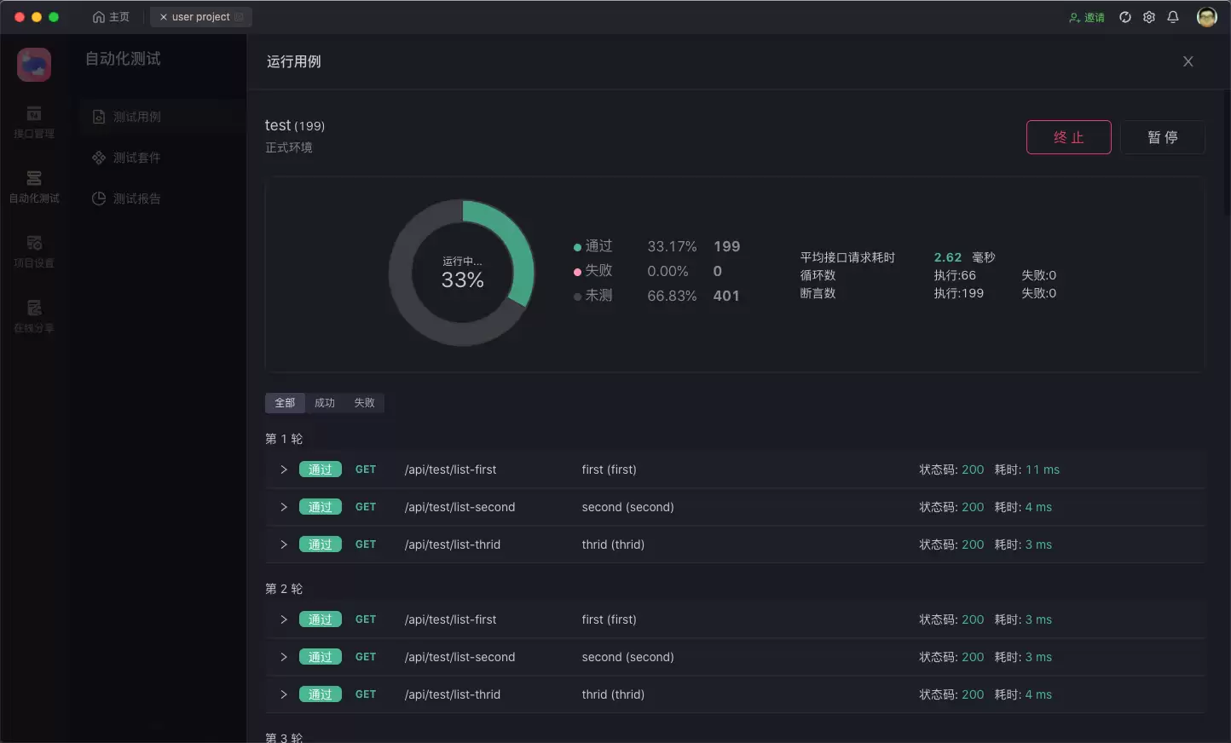Open settings via the gear icon

[x=1149, y=17]
